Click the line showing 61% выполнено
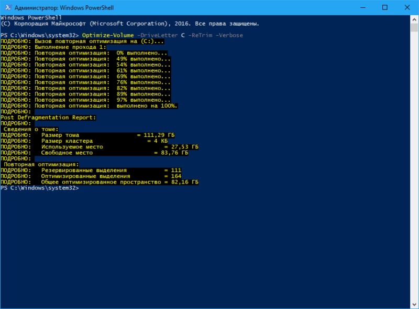The image size is (419, 309). click(85, 71)
